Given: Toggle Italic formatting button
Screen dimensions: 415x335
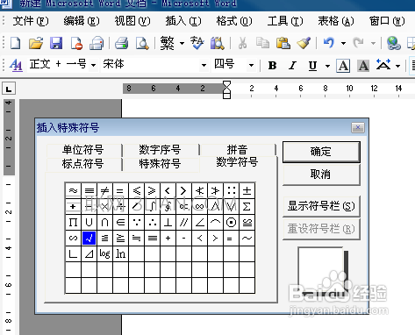Looking at the screenshot, I should 292,66.
